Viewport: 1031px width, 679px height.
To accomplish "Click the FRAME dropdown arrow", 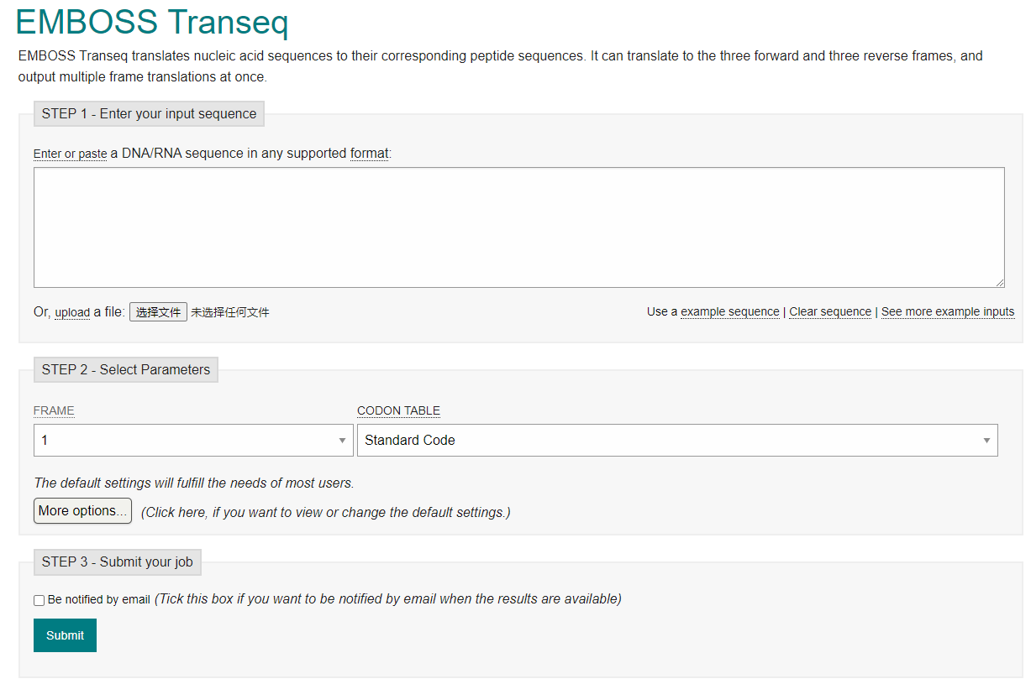I will click(x=342, y=440).
